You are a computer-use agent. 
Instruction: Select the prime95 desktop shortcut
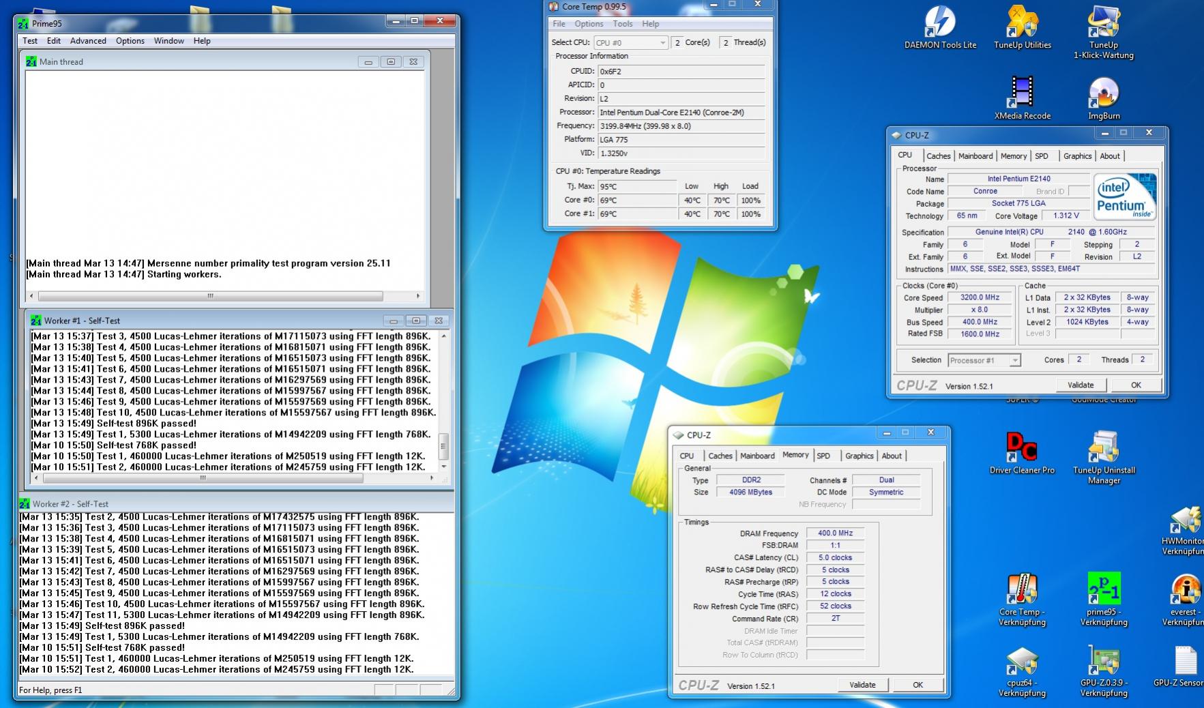[1104, 600]
